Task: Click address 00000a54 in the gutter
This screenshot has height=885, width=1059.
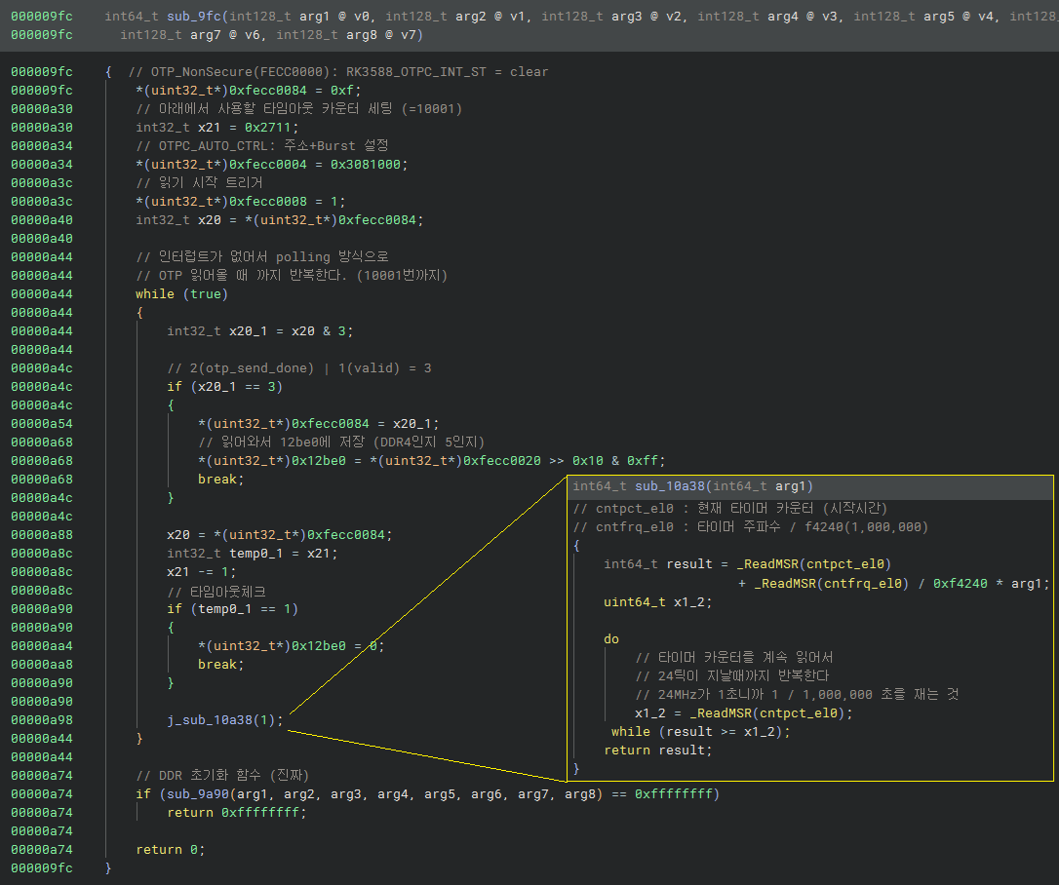Action: click(x=41, y=423)
